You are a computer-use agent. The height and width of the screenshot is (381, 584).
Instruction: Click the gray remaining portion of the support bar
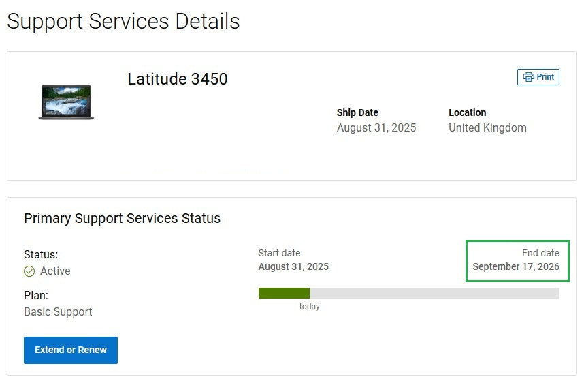[434, 293]
